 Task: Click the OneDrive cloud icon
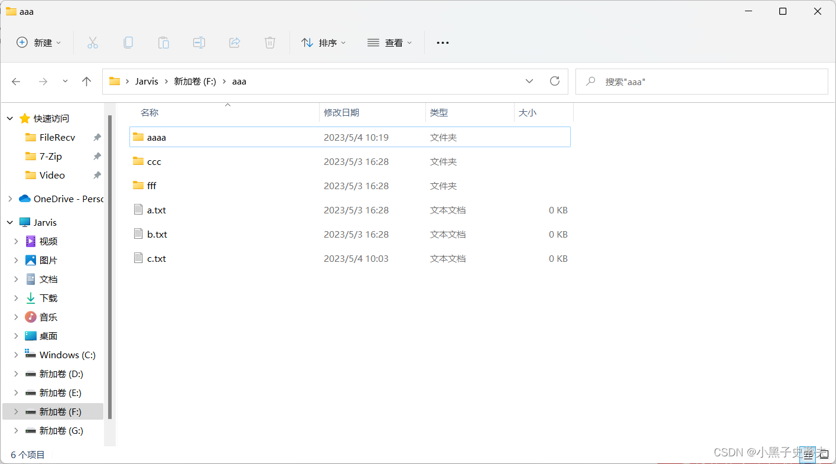pyautogui.click(x=25, y=199)
